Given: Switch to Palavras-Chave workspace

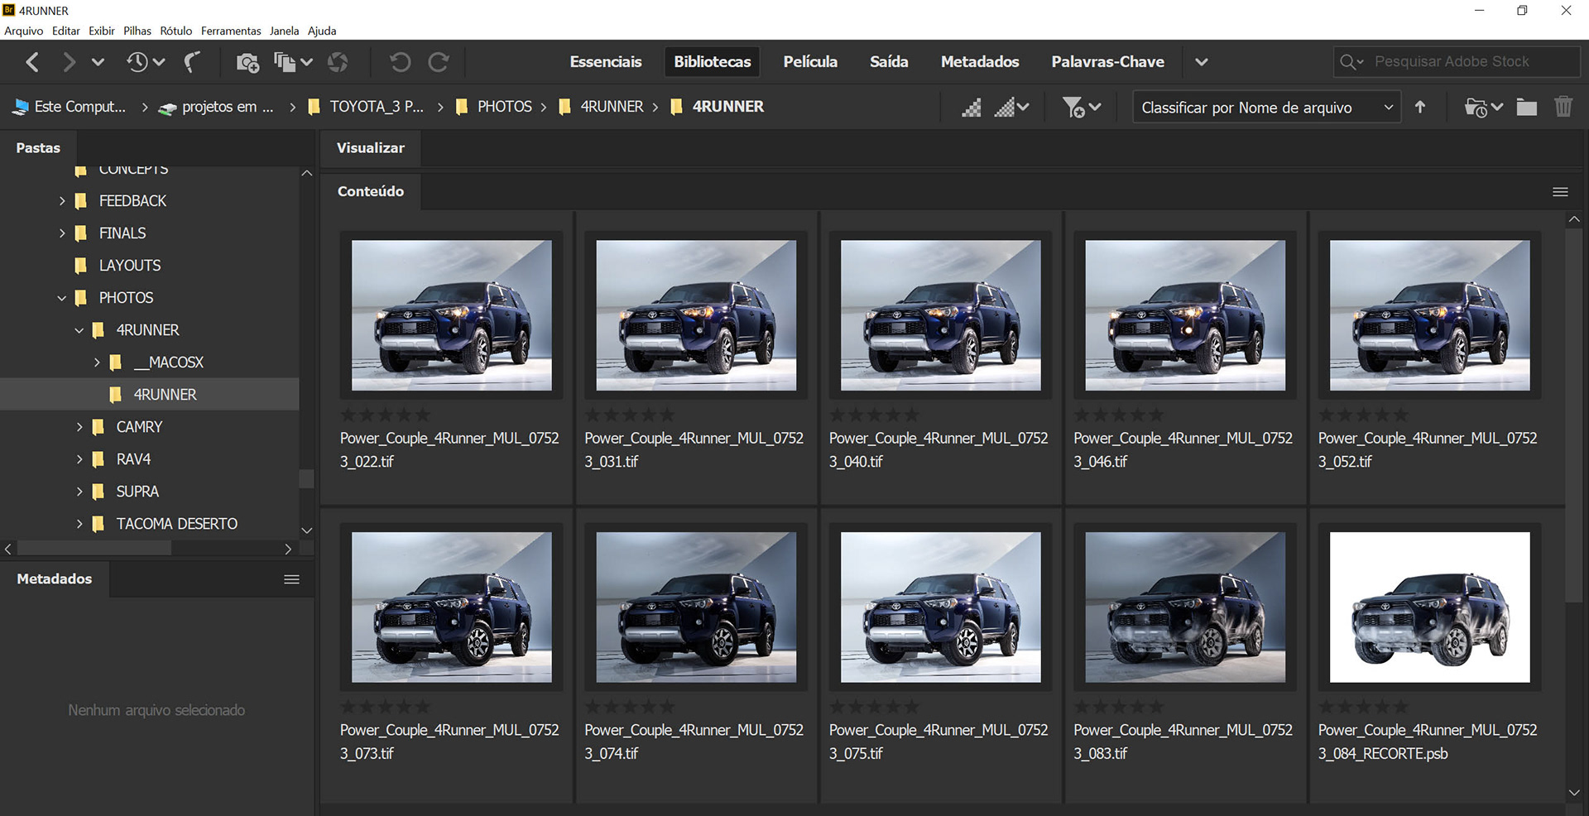Looking at the screenshot, I should (x=1107, y=62).
